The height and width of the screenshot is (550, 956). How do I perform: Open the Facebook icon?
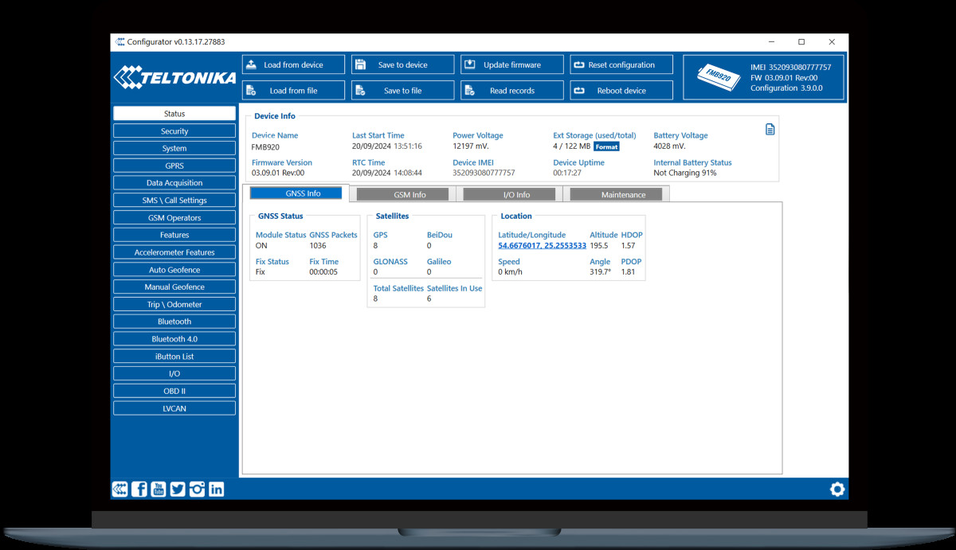tap(139, 490)
